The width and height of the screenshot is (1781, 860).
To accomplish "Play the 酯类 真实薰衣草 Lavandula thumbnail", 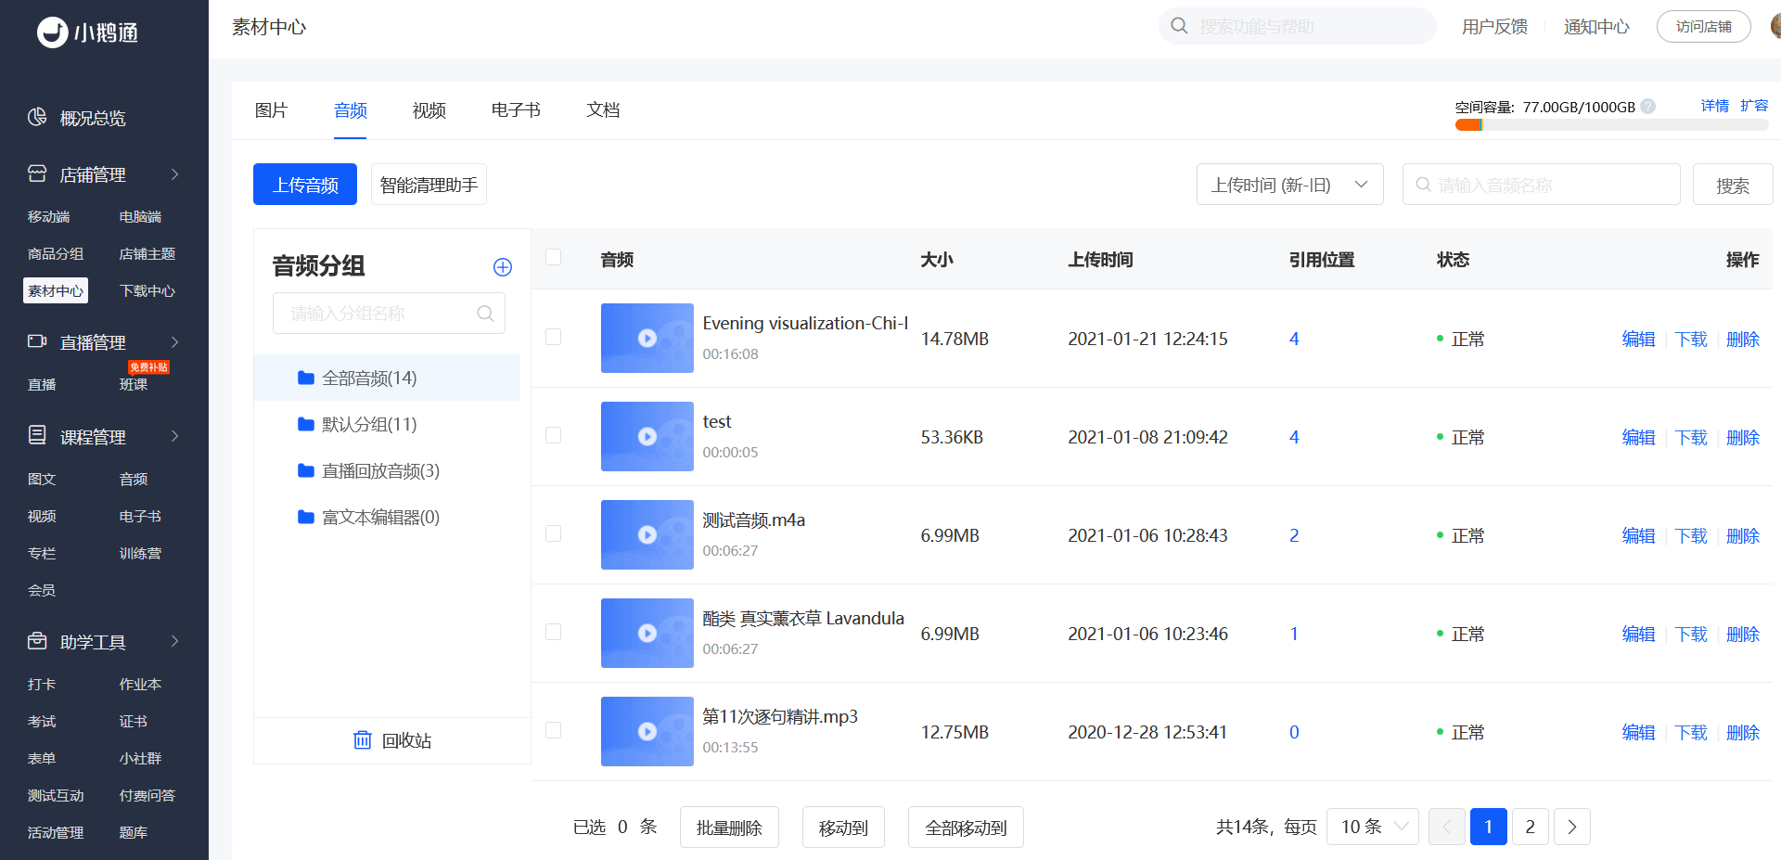I will pos(647,633).
